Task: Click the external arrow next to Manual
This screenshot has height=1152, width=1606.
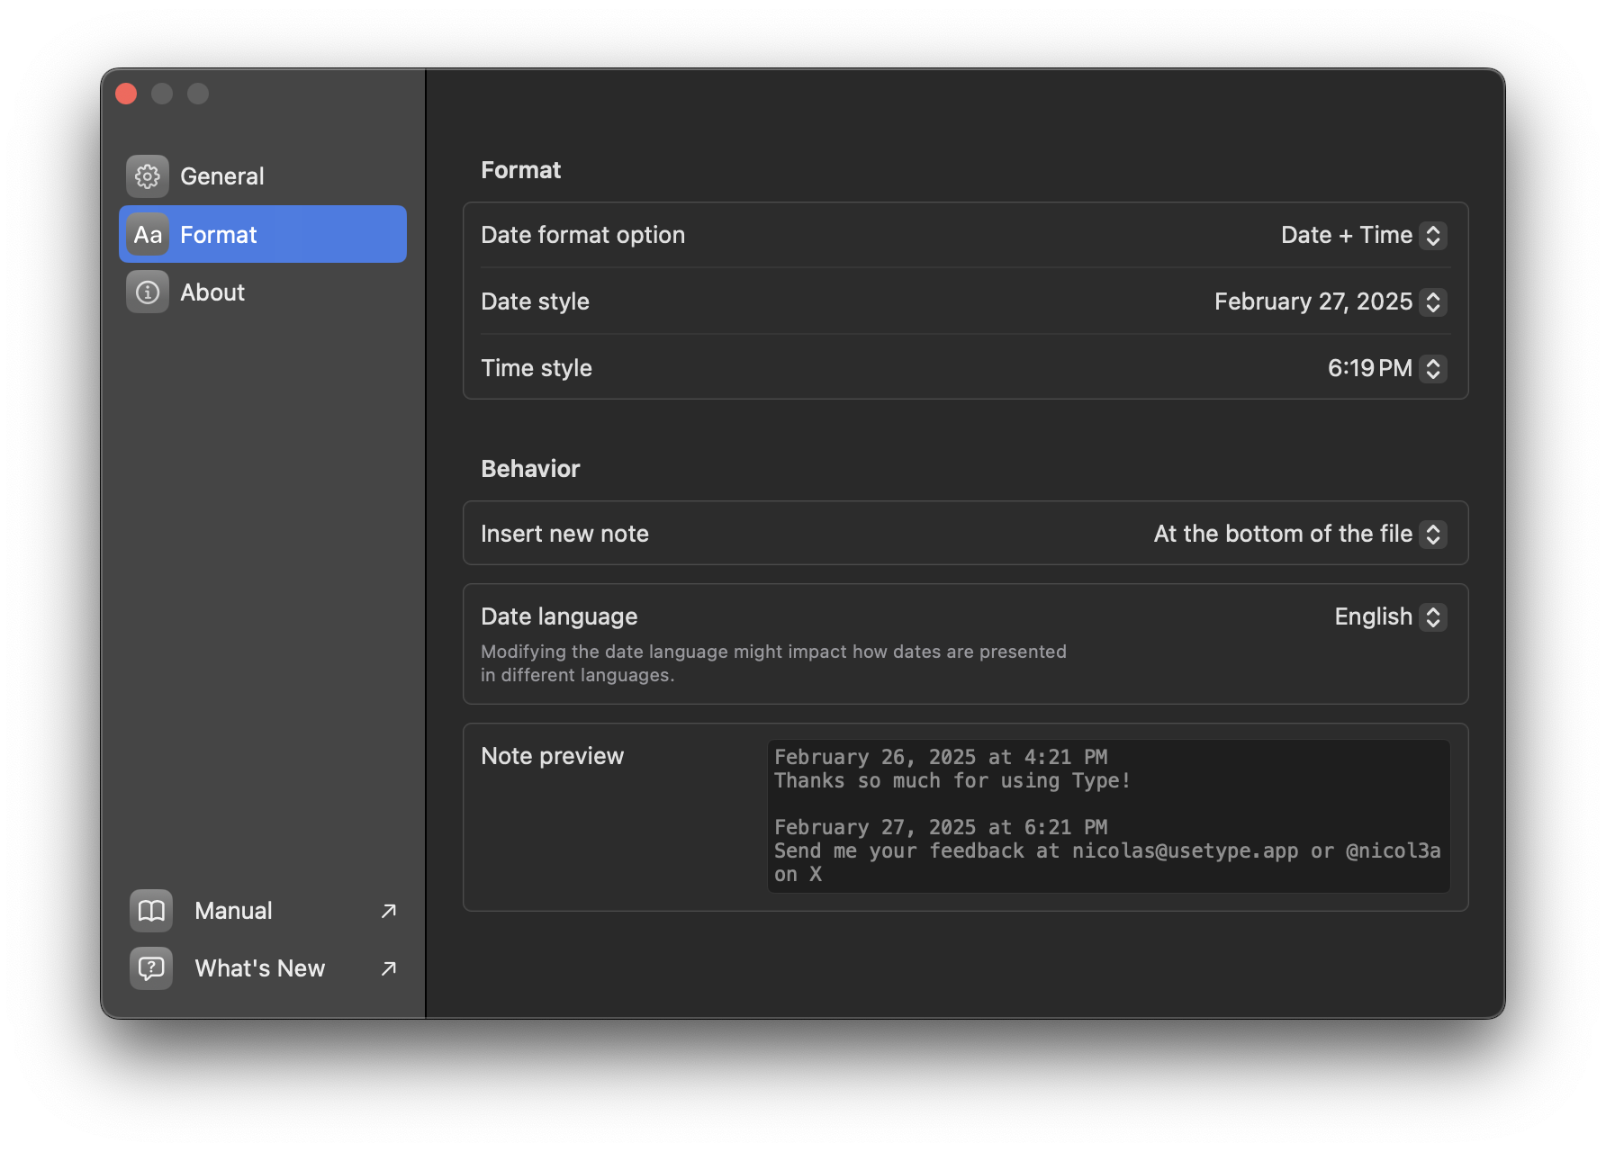Action: click(389, 911)
